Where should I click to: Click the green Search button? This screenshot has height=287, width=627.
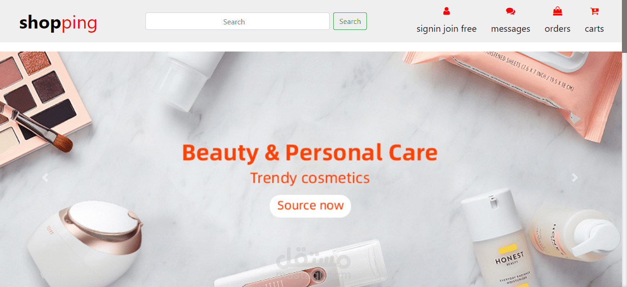pyautogui.click(x=350, y=21)
